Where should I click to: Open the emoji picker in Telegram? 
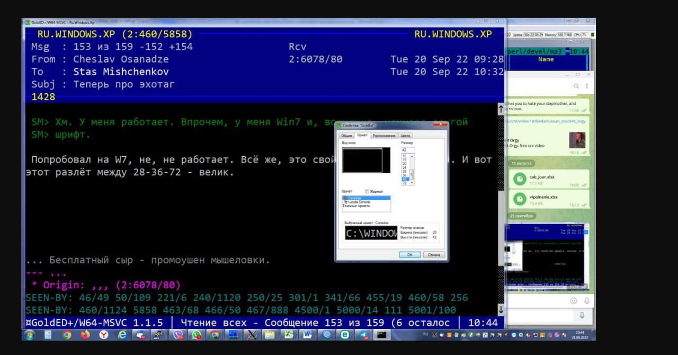click(x=574, y=301)
